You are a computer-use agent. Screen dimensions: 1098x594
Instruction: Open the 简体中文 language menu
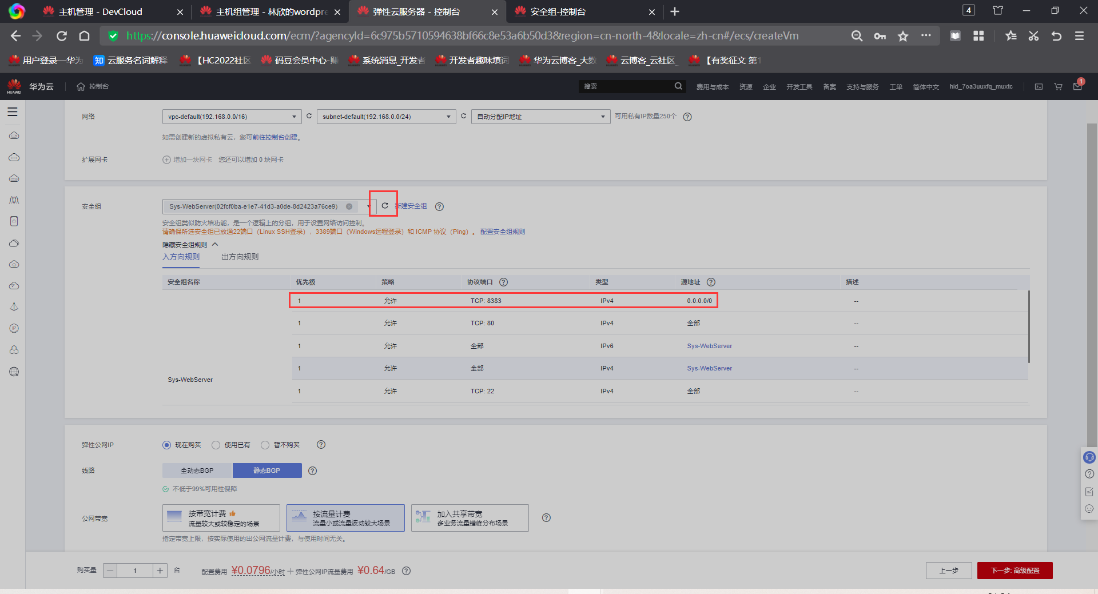pyautogui.click(x=926, y=87)
